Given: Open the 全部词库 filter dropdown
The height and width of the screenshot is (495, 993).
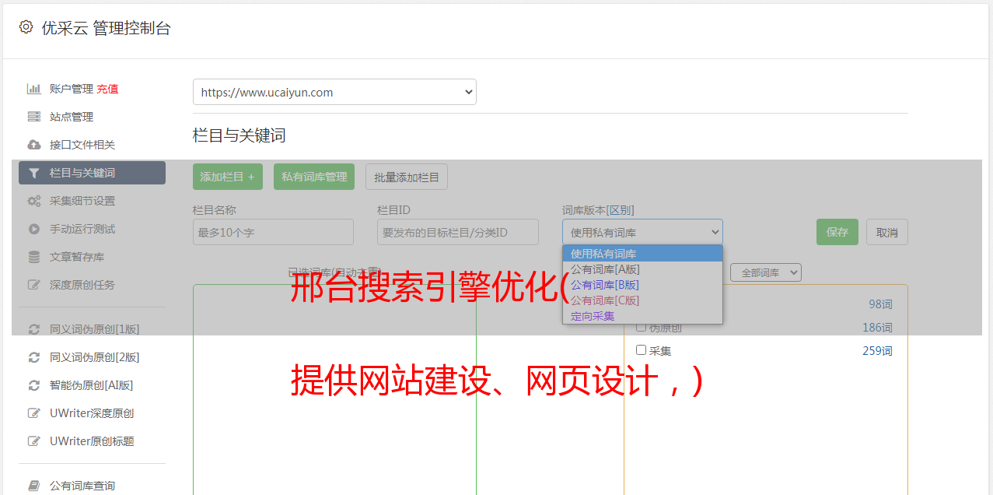Looking at the screenshot, I should coord(766,272).
